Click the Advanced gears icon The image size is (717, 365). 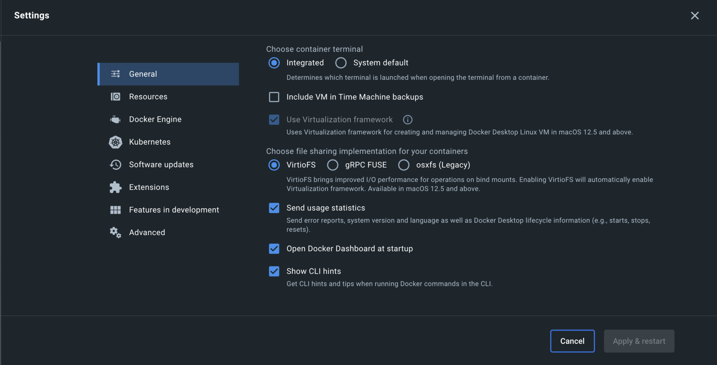(x=116, y=232)
